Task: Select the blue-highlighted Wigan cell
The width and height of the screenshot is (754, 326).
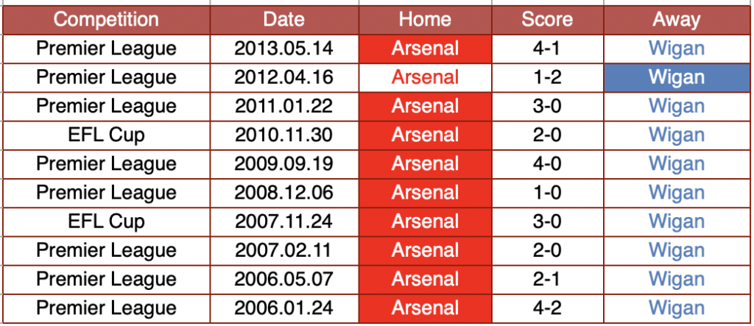Action: click(677, 77)
